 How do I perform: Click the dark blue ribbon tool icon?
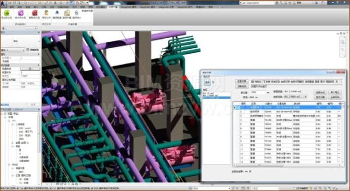pos(57,13)
